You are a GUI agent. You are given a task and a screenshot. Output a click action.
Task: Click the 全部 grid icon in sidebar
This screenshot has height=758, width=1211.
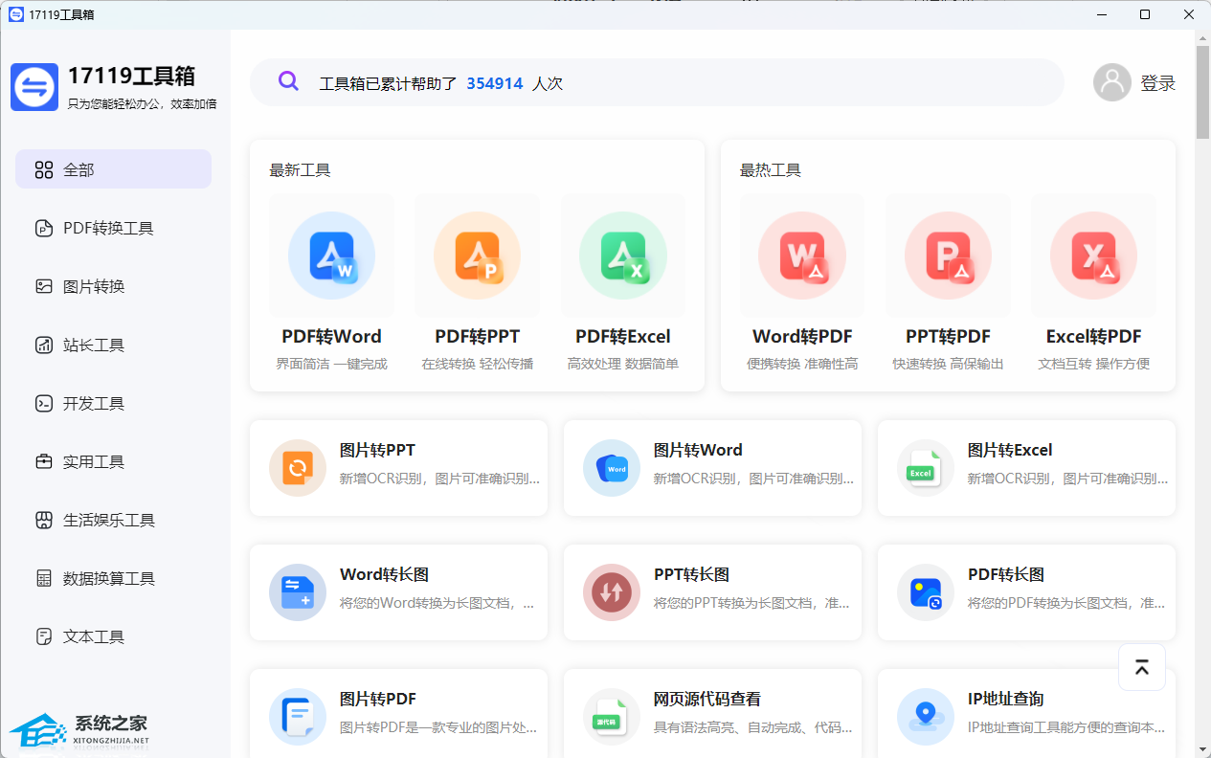coord(44,169)
